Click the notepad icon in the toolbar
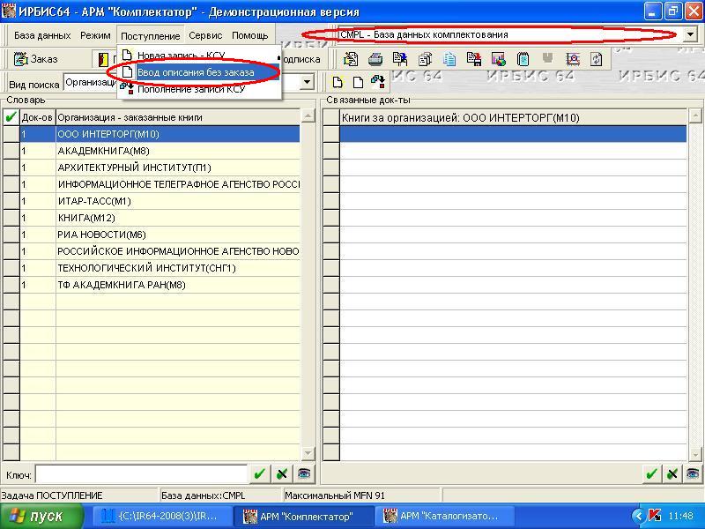 [x=523, y=59]
